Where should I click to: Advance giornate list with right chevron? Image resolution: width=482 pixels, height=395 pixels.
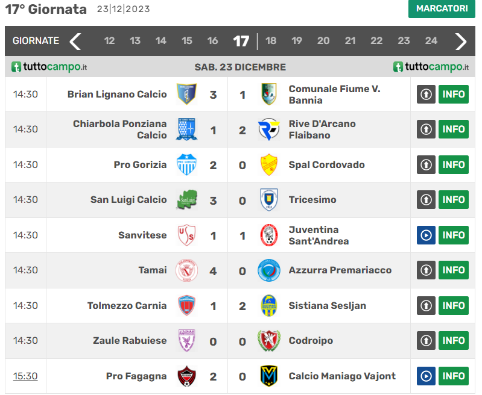coord(461,41)
